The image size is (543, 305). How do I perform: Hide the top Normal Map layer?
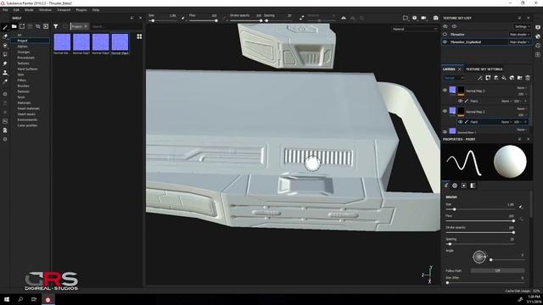coord(445,91)
